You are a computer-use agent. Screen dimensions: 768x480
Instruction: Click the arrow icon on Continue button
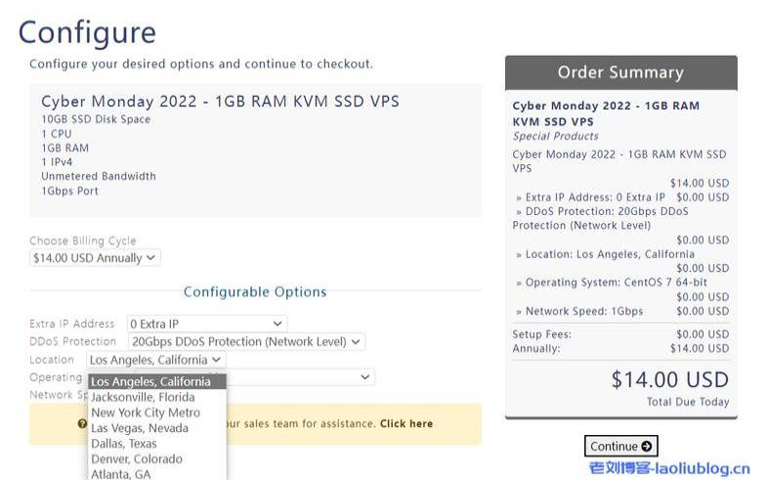[x=647, y=447]
